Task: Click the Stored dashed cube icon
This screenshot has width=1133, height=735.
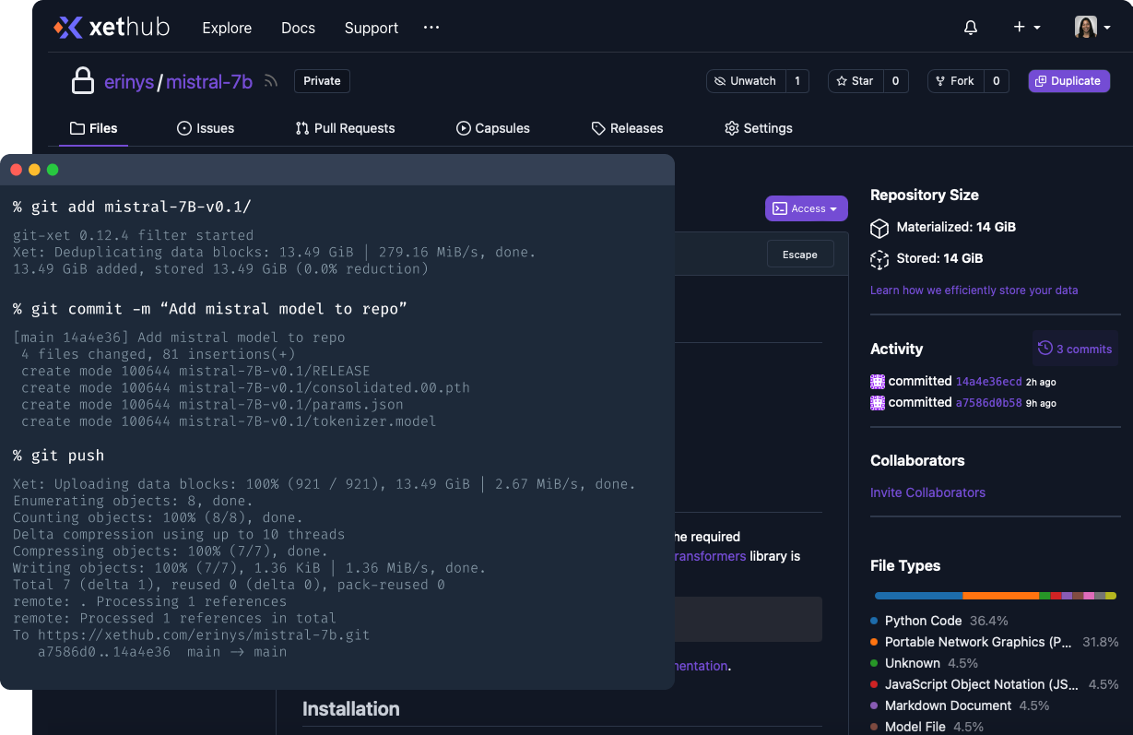Action: coord(879,259)
